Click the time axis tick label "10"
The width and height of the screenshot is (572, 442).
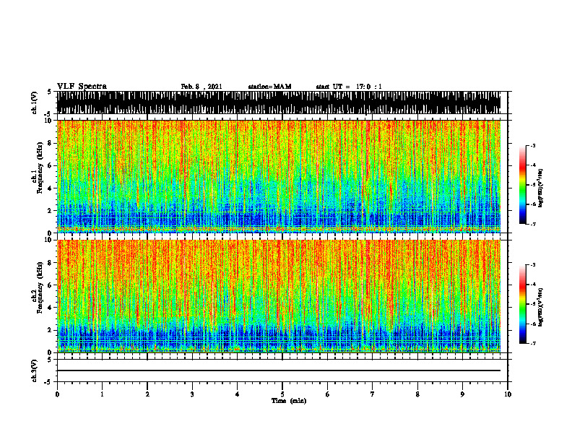click(x=508, y=394)
